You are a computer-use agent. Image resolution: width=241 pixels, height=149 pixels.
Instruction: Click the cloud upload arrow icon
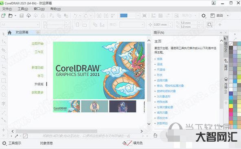pyautogui.click(x=36, y=15)
